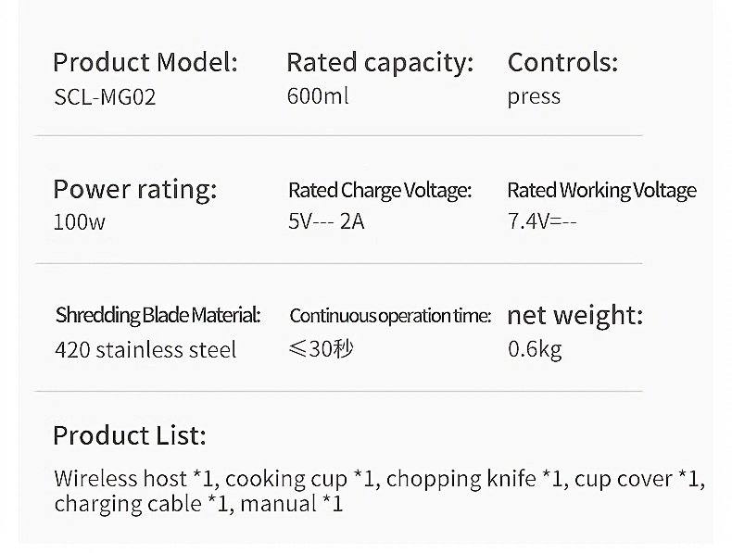The image size is (732, 553).
Task: Select the 5V 2A charge value
Action: [x=326, y=221]
